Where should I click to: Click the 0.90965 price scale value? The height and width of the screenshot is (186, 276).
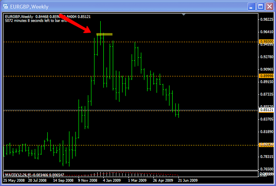coord(267,69)
